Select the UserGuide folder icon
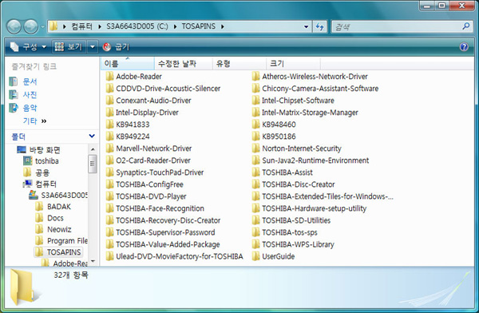Viewport: 479px width, 313px height. pos(255,256)
